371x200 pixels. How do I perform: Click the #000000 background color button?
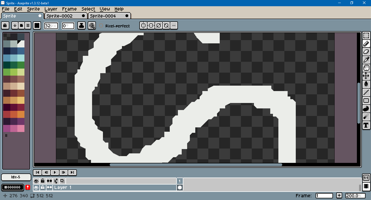point(13,187)
